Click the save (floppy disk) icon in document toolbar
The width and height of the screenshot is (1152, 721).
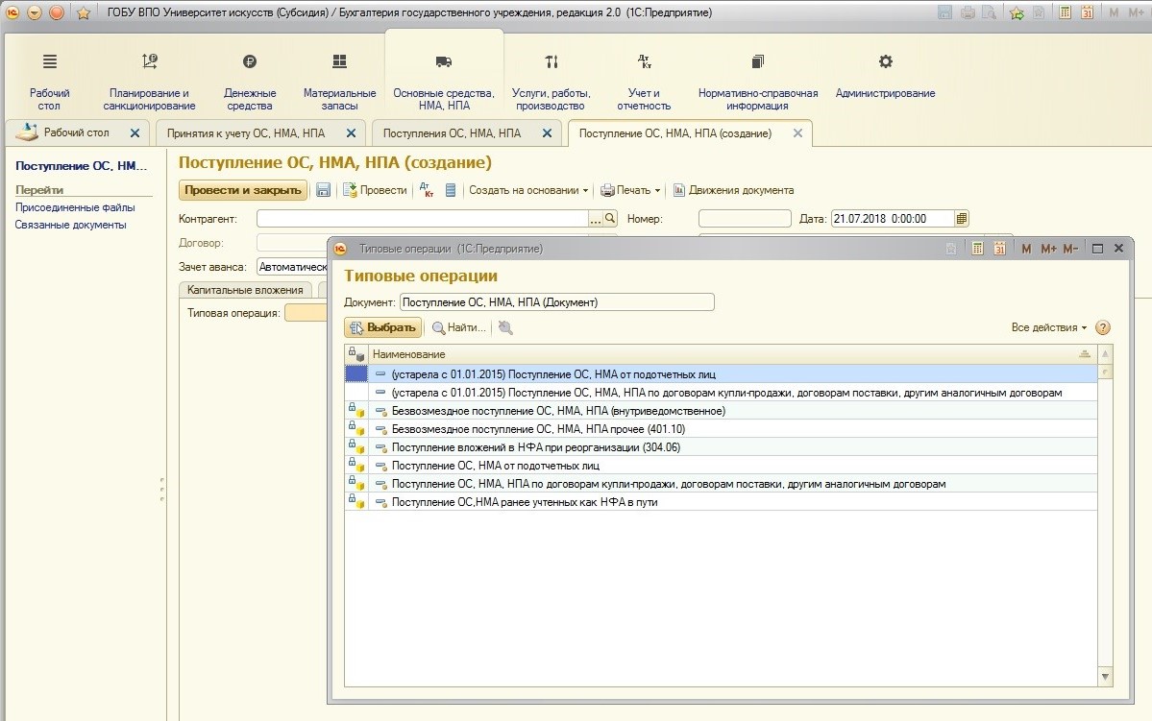pos(324,190)
